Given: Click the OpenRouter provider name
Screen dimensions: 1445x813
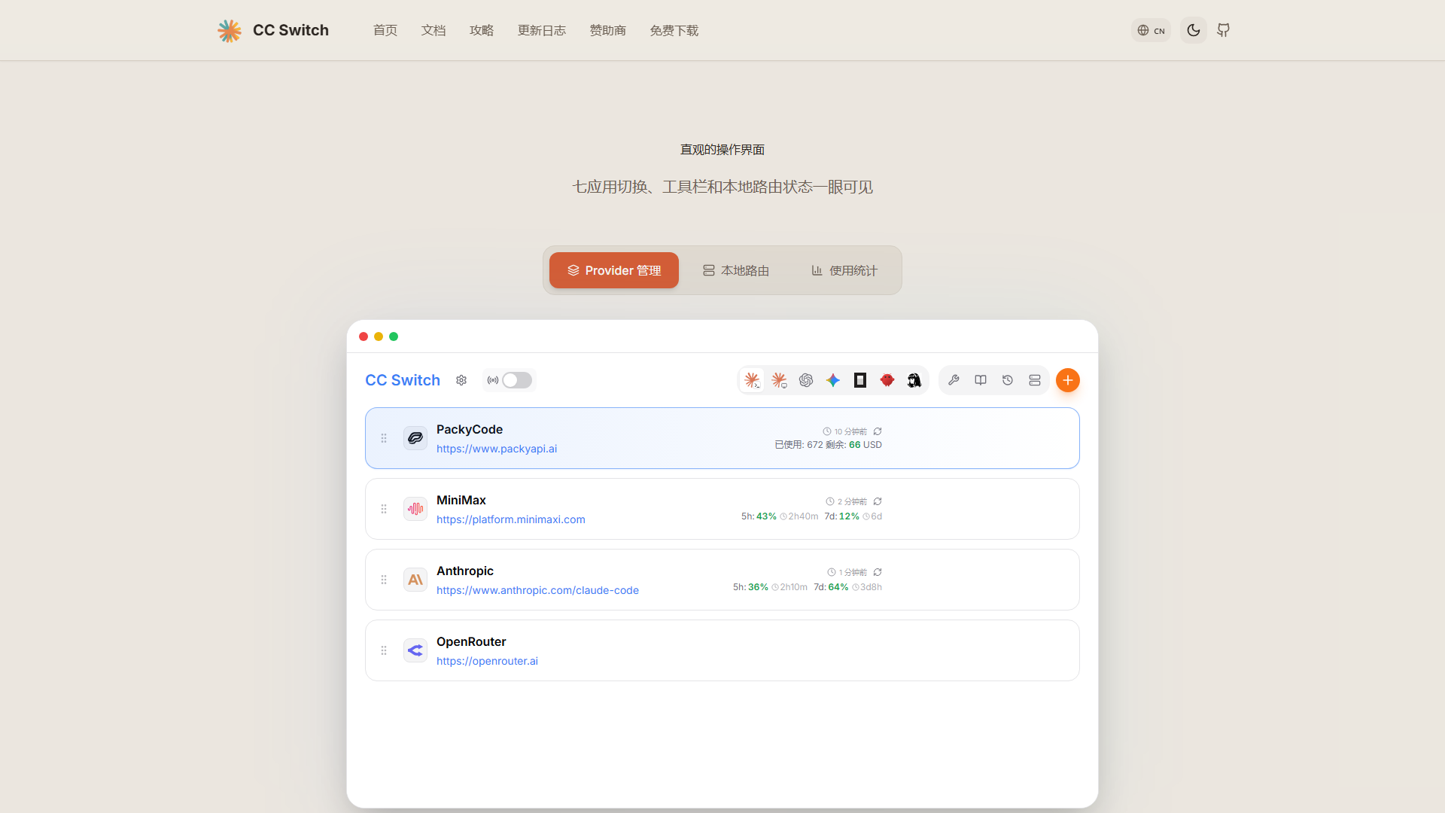Looking at the screenshot, I should tap(471, 641).
